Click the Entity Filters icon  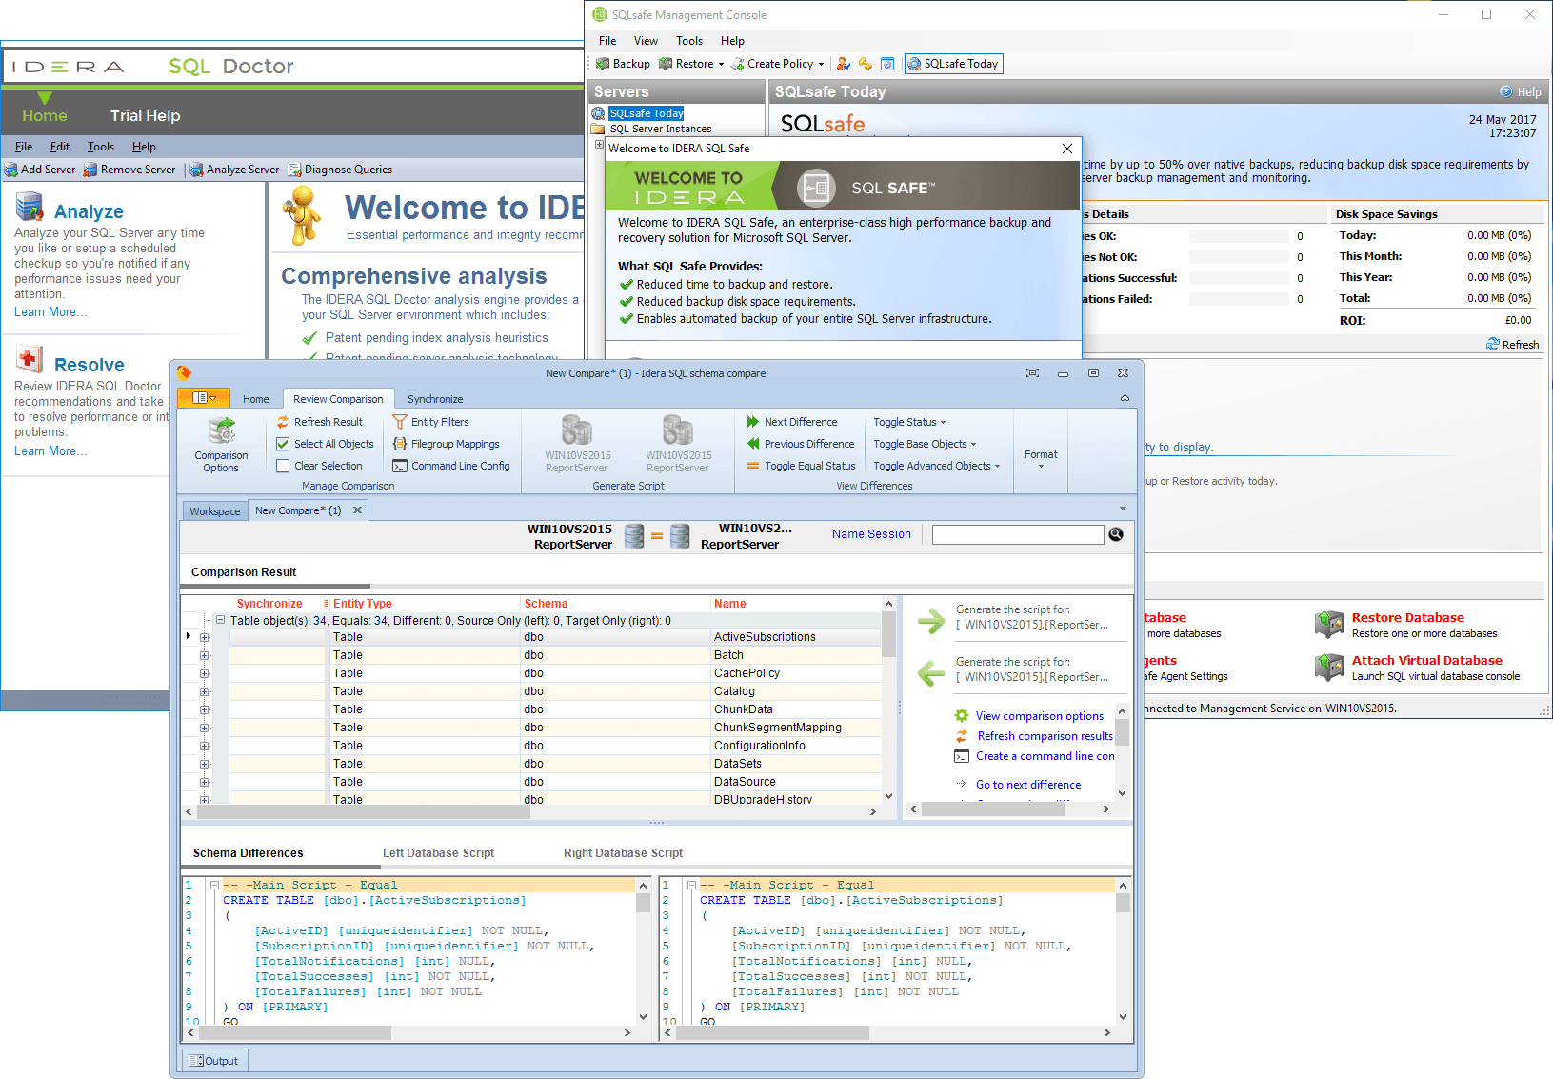(402, 421)
